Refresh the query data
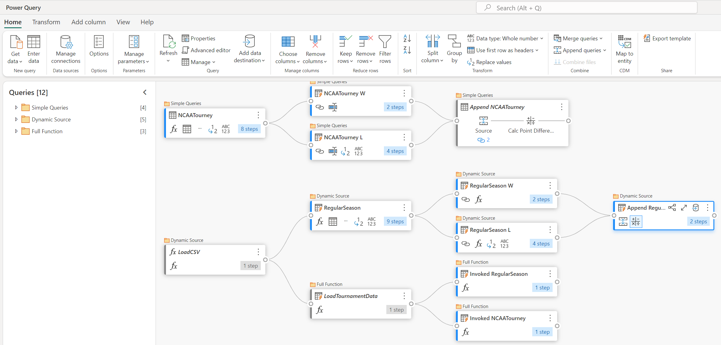This screenshot has height=345, width=721. 168,49
